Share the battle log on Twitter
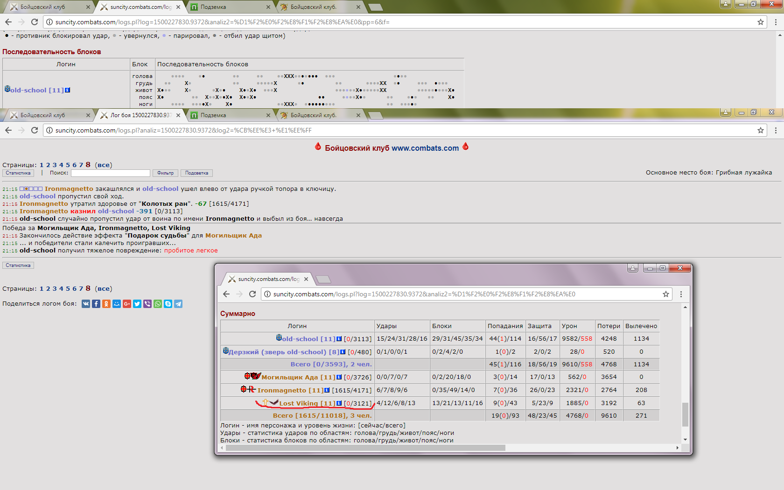 pyautogui.click(x=137, y=304)
